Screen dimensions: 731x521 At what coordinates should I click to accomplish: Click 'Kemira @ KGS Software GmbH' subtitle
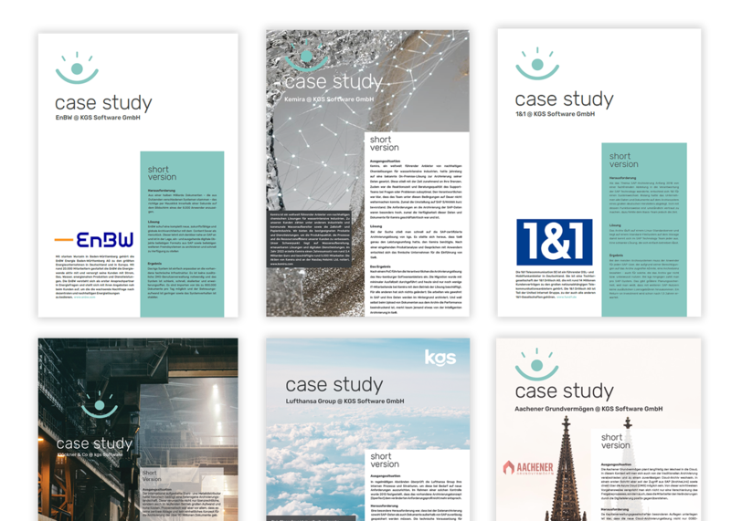329,99
